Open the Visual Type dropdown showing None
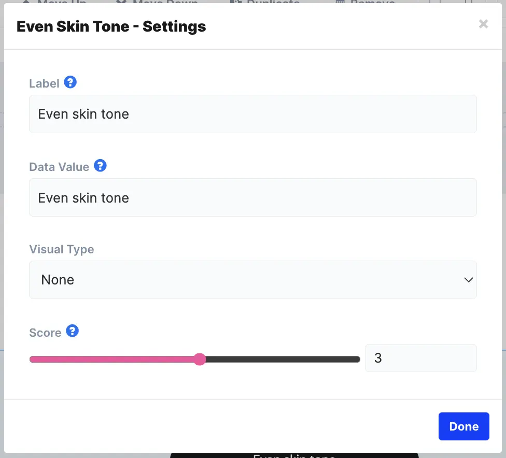The image size is (506, 458). coord(253,280)
